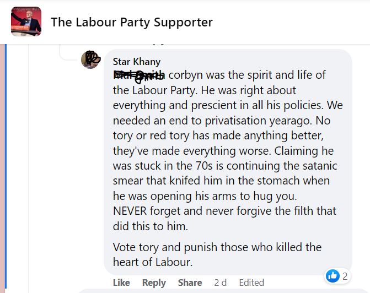Click the blue thumbs-up reaction icon
Image resolution: width=370 pixels, height=293 pixels.
[x=333, y=276]
